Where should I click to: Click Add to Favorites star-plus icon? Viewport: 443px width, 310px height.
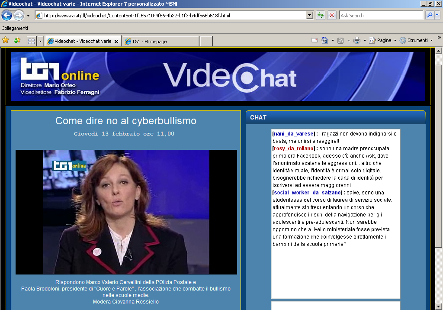coord(17,40)
